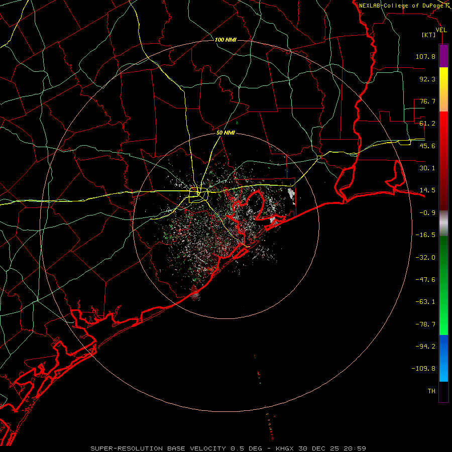Click the -0.9 velocity scale value

pos(427,213)
